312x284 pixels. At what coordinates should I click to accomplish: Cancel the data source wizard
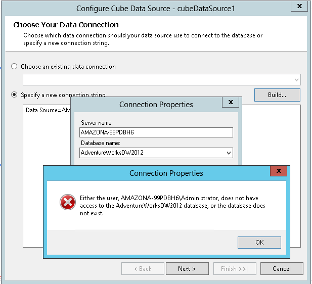pos(282,269)
